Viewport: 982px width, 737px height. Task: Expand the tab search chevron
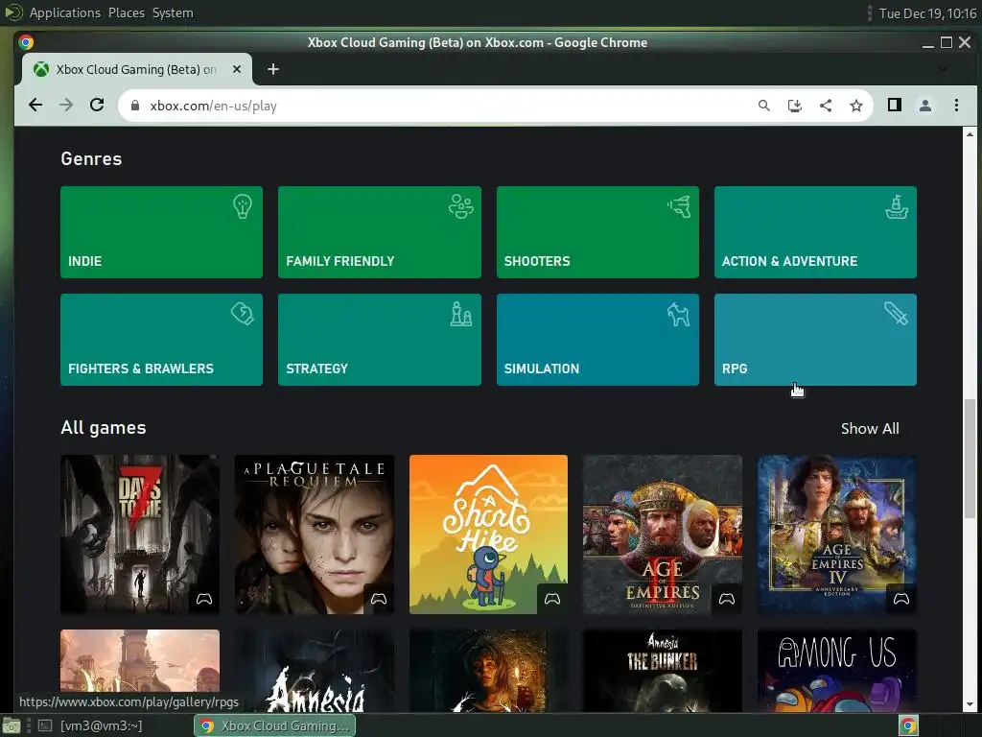[943, 69]
